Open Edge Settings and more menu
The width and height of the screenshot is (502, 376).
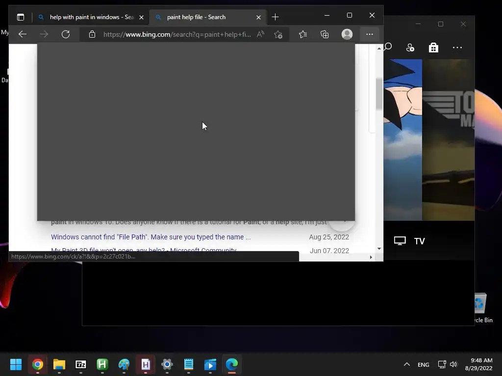370,34
